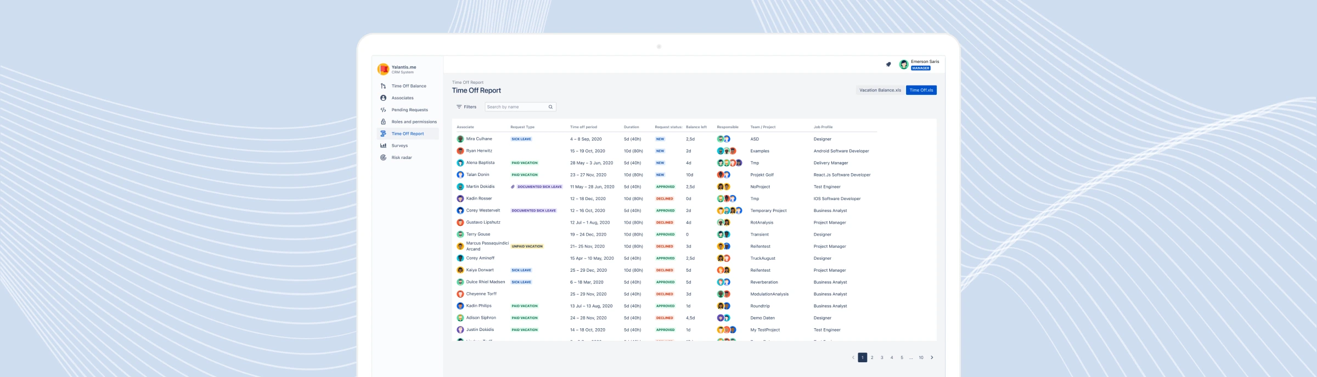
Task: Click the attachment icon on Martin Dokidis row
Action: (x=513, y=187)
